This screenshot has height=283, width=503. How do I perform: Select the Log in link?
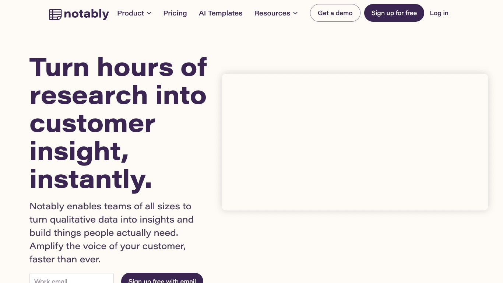[439, 13]
